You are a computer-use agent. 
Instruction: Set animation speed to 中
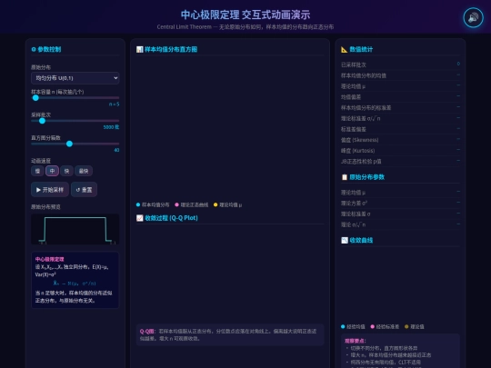click(x=52, y=171)
